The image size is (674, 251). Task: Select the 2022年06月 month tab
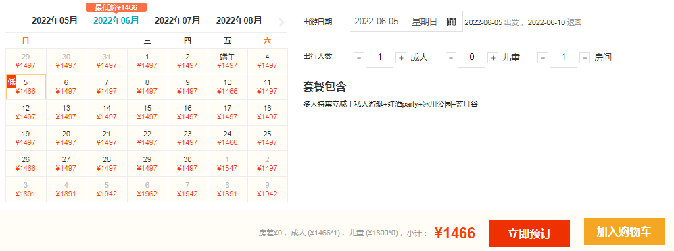[x=116, y=20]
